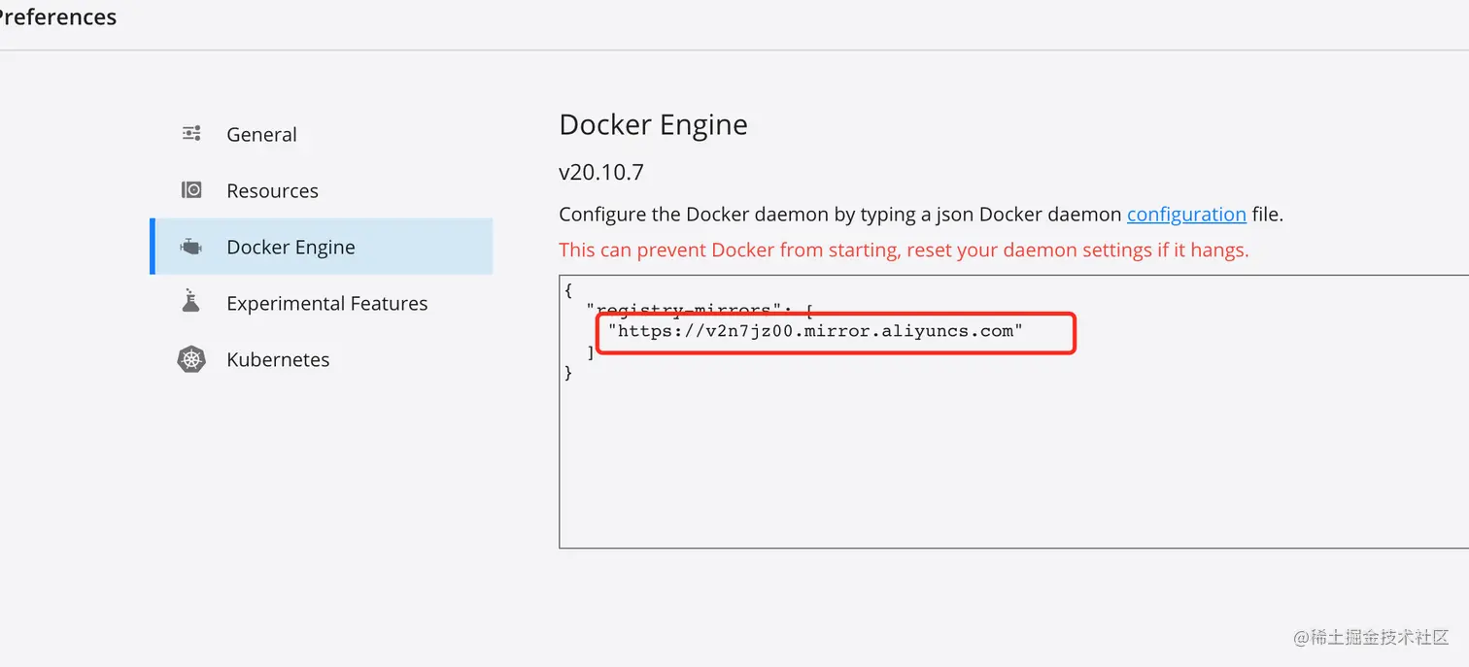Image resolution: width=1469 pixels, height=667 pixels.
Task: Click the Docker Engine icon in sidebar
Action: coord(191,247)
